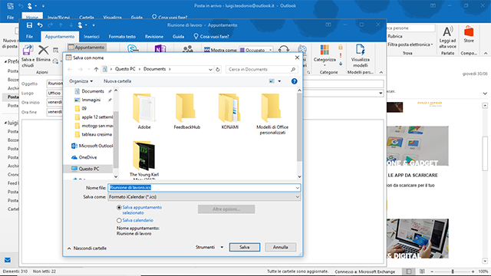The height and width of the screenshot is (276, 491).
Task: Expand the Nome file dropdown arrow
Action: click(297, 188)
